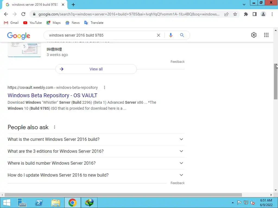This screenshot has width=278, height=208.
Task: Open Google quick settings gear
Action: click(x=254, y=35)
